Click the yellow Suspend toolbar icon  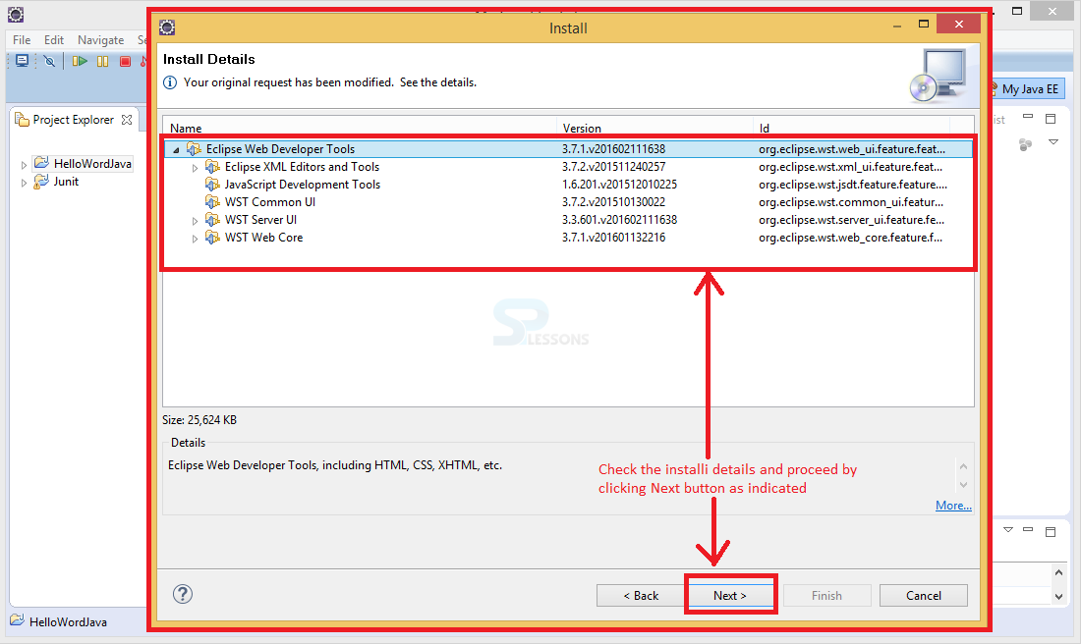103,61
